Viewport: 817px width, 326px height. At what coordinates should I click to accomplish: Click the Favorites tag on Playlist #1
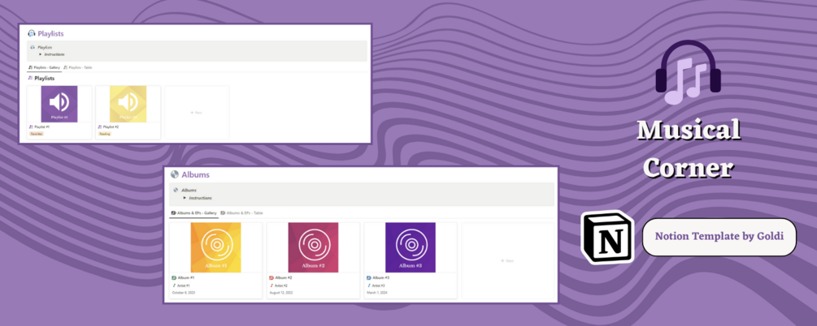[x=37, y=134]
